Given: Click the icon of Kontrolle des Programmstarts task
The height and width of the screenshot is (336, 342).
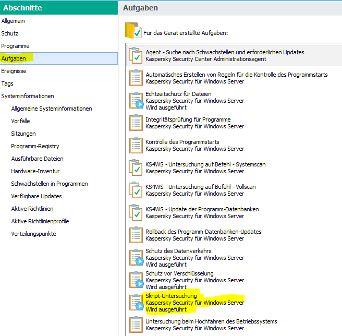Looking at the screenshot, I should pyautogui.click(x=136, y=145).
